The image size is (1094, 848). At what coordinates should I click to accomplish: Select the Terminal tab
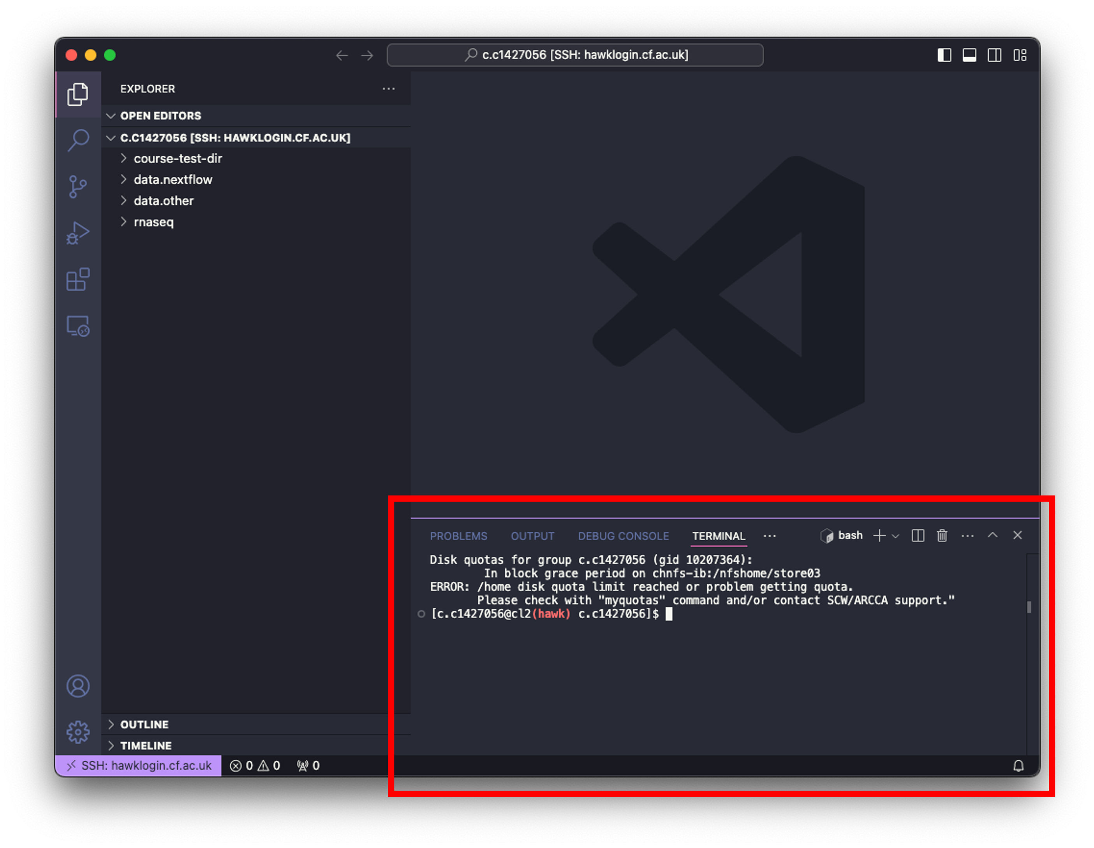click(x=719, y=536)
